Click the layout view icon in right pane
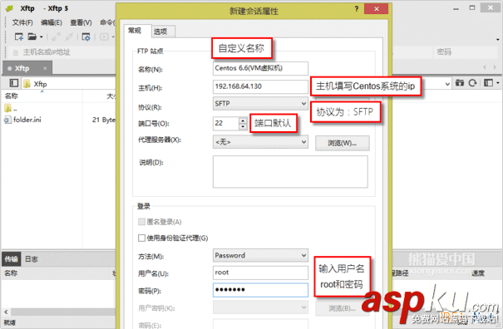This screenshot has width=503, height=329. pos(488,83)
